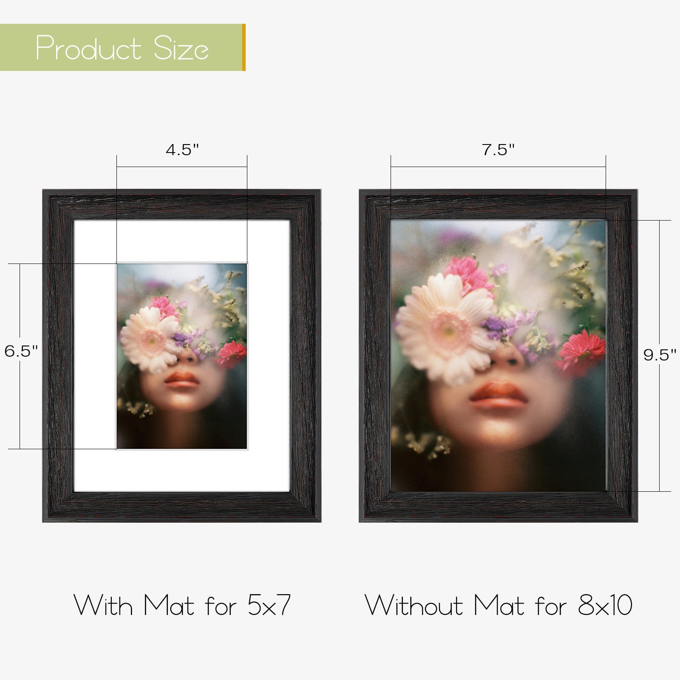Click the white mat in the left frame
Viewport: 680px width, 680px height.
click(95, 356)
